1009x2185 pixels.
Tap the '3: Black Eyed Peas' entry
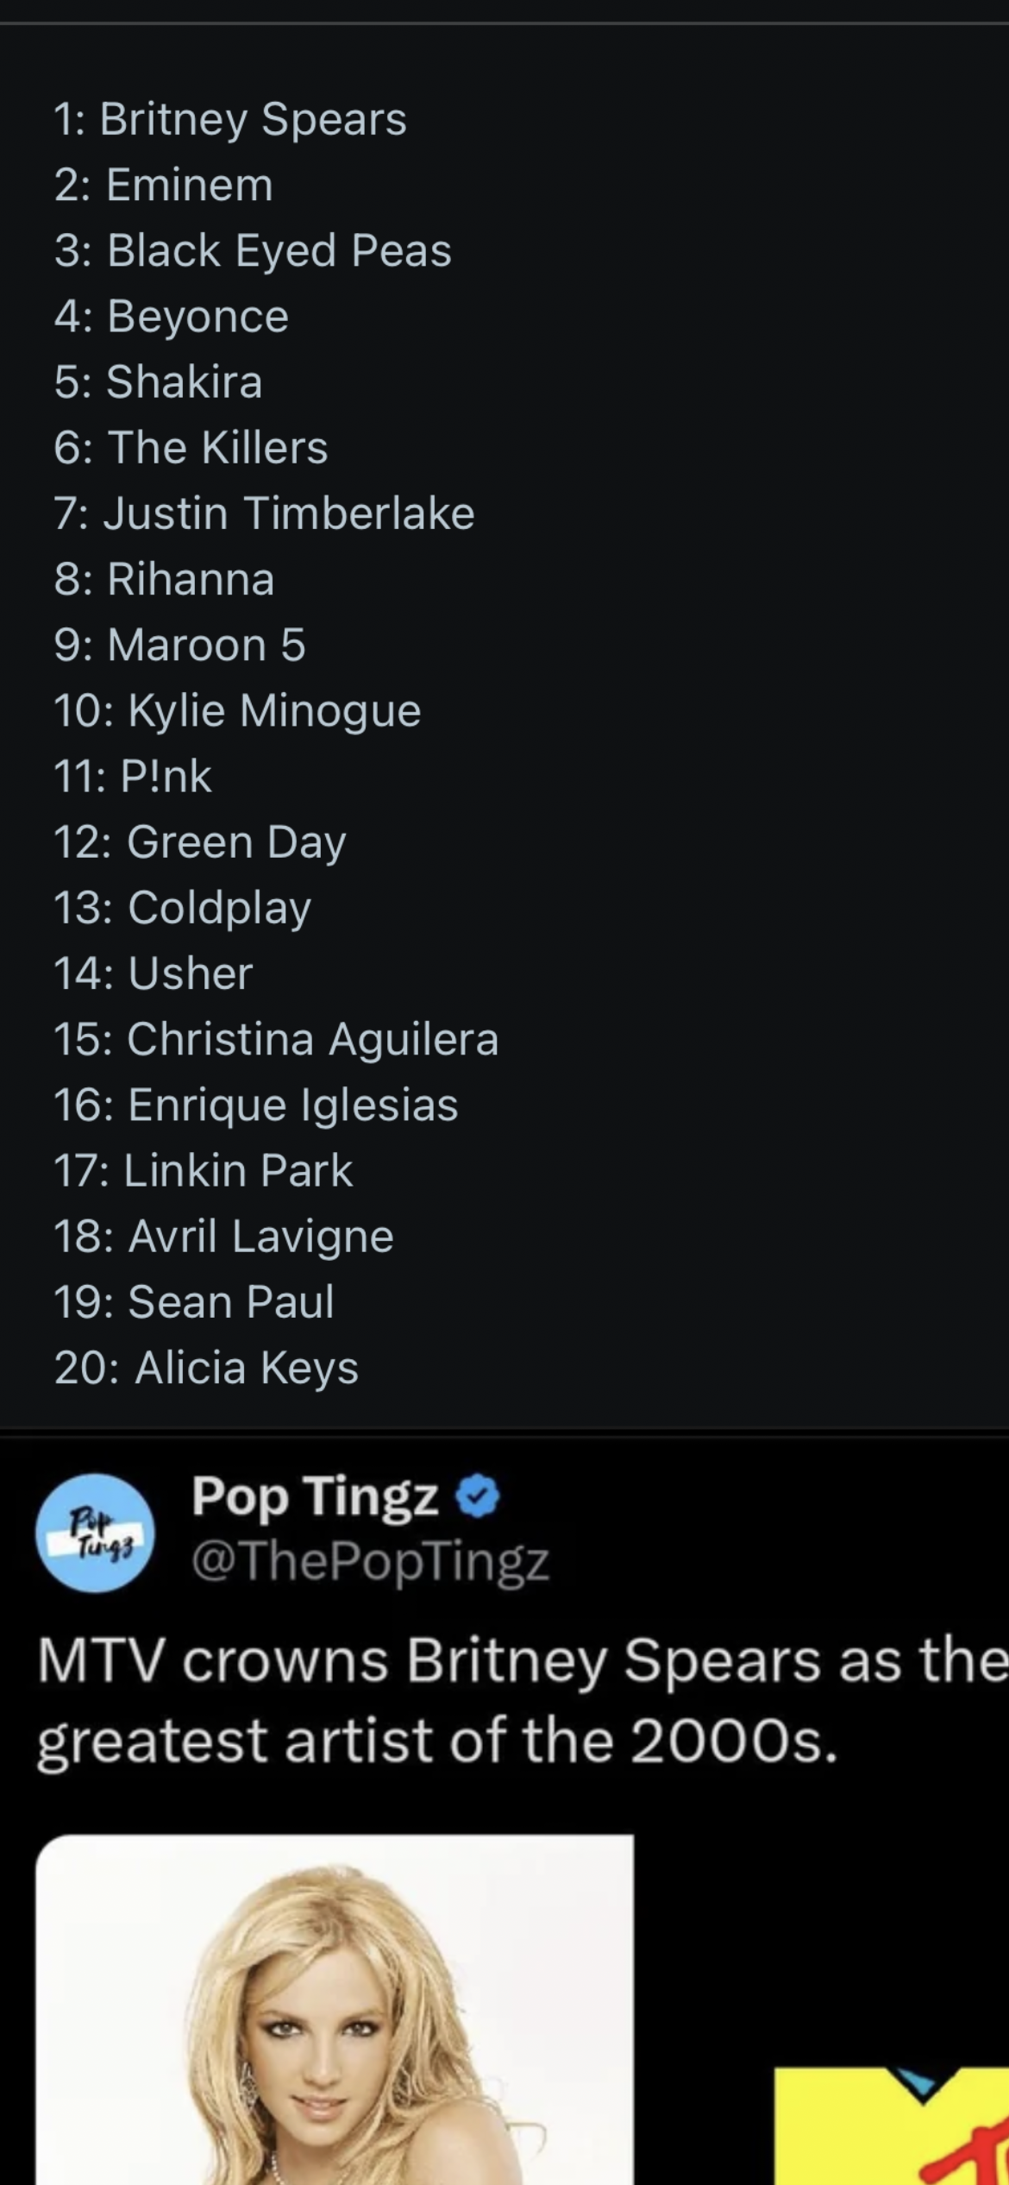click(x=252, y=250)
